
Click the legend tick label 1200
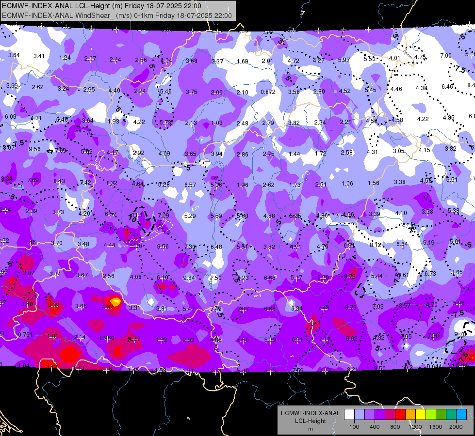tap(415, 427)
